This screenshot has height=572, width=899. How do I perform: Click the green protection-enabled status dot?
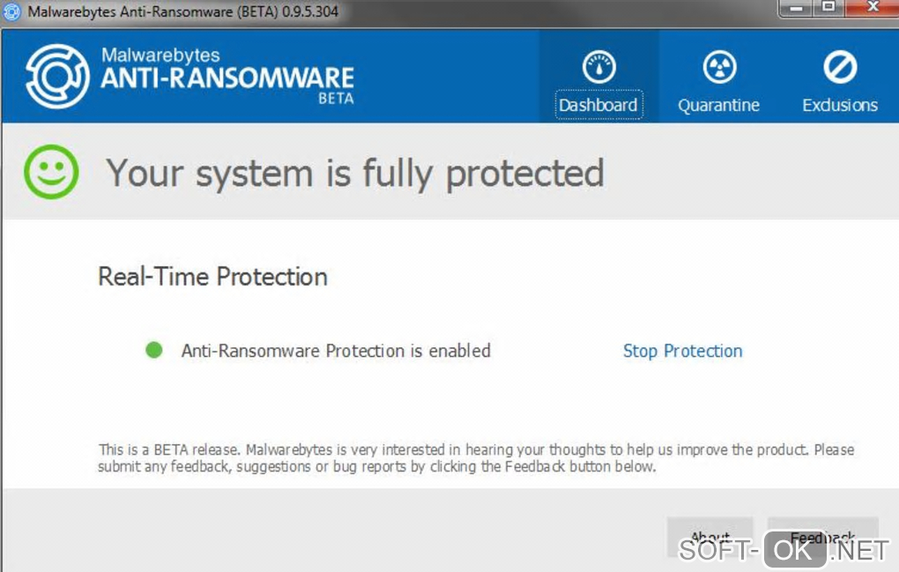pos(154,350)
